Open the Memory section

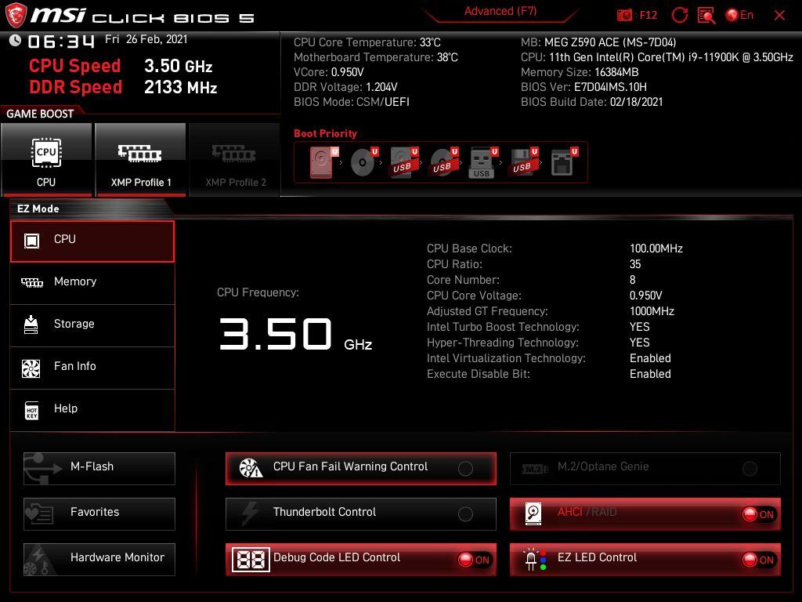(92, 283)
